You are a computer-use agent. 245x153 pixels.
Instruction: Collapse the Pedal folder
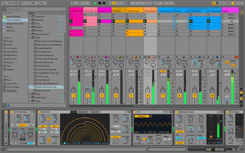30,38
